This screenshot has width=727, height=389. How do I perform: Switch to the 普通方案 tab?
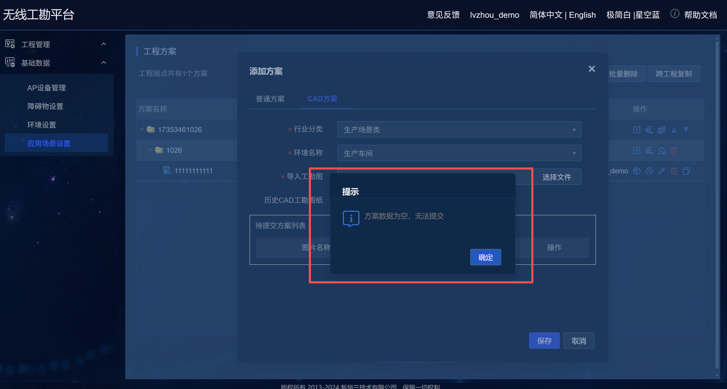click(x=270, y=99)
